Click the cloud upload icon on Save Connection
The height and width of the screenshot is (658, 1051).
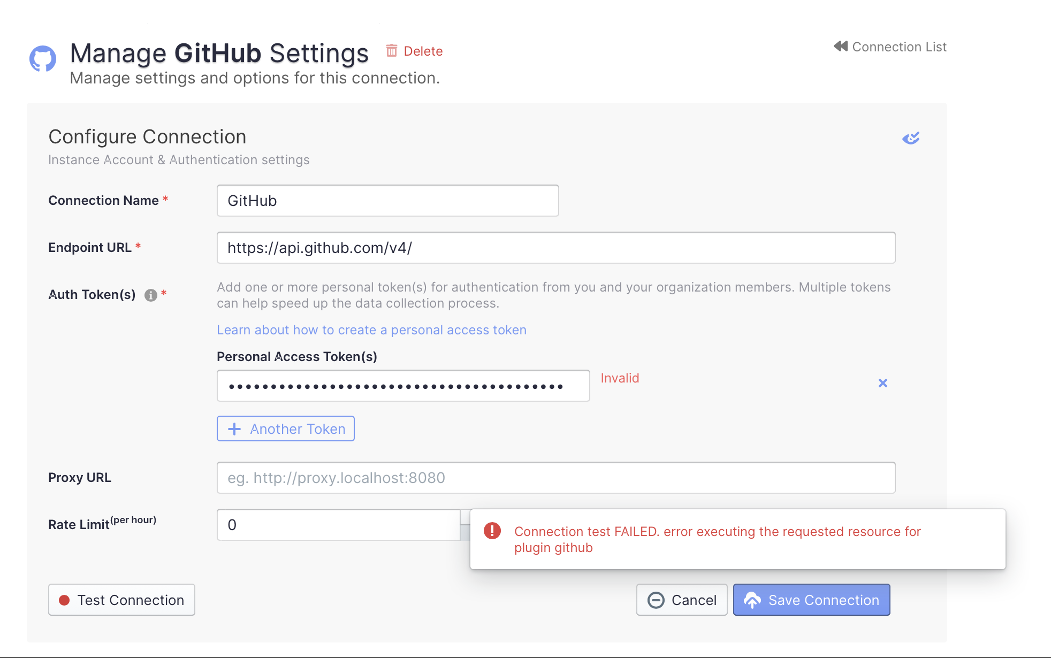tap(752, 600)
